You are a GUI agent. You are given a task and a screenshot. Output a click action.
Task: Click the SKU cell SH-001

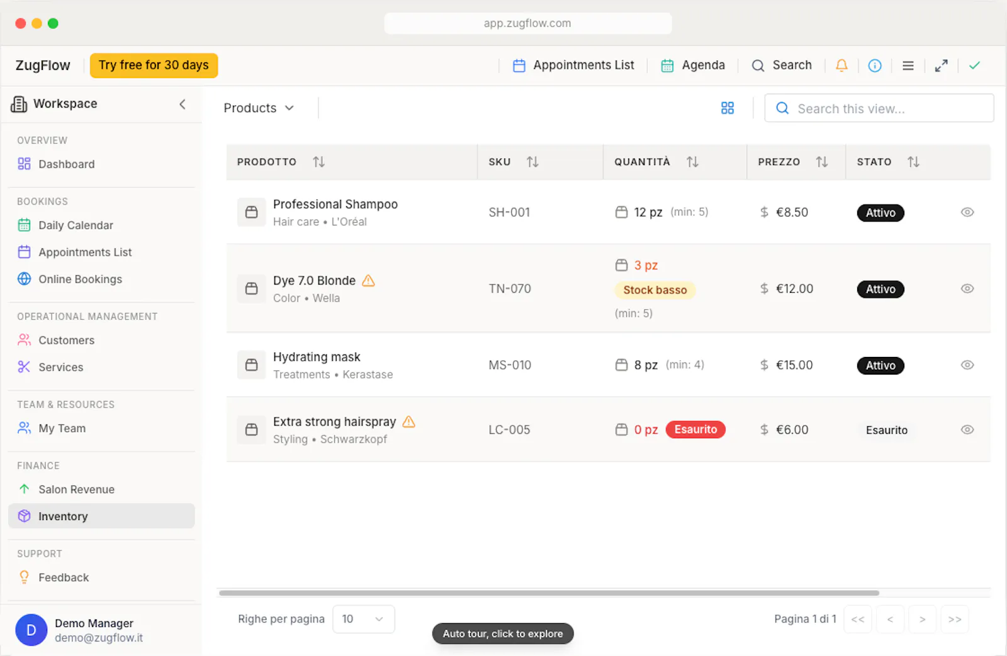(x=510, y=213)
